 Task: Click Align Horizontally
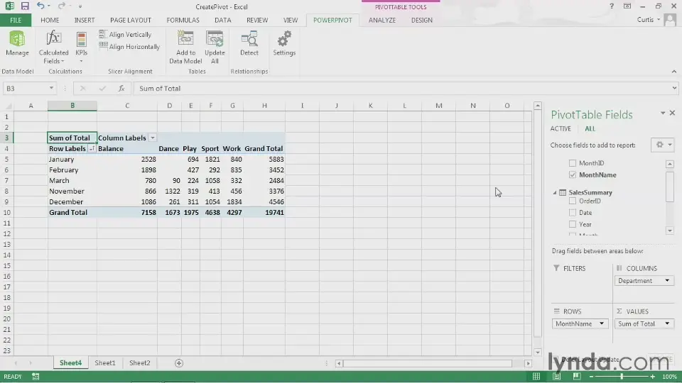coord(129,47)
